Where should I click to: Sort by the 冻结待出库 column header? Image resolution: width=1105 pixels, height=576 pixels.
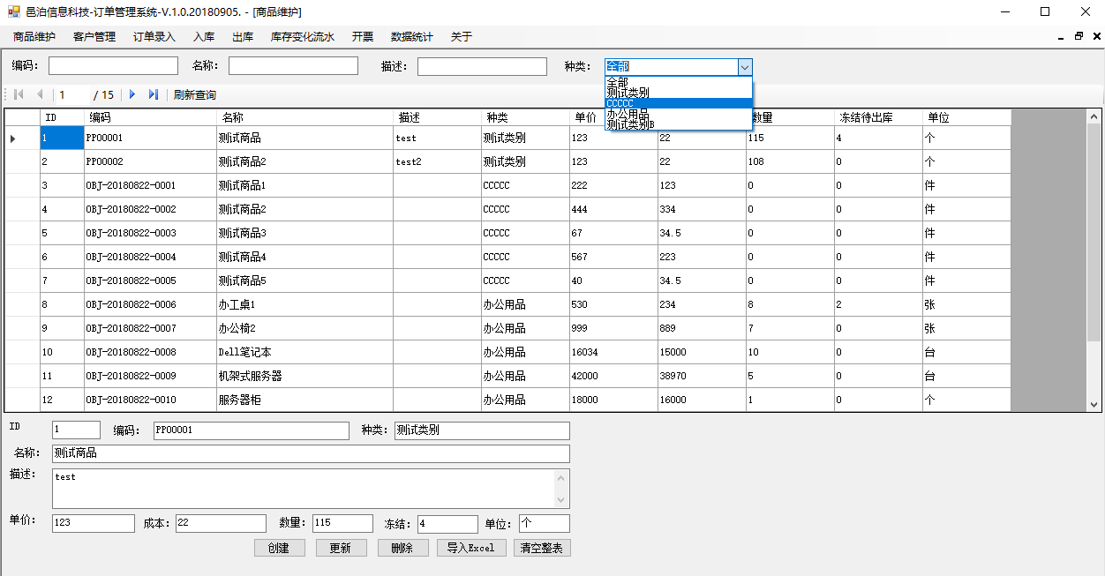(x=878, y=117)
